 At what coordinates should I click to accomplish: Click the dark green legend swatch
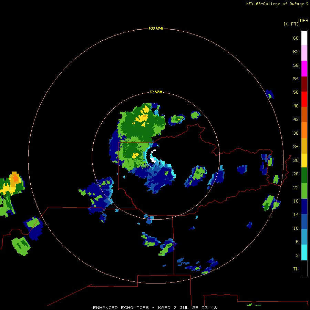pyautogui.click(x=304, y=175)
